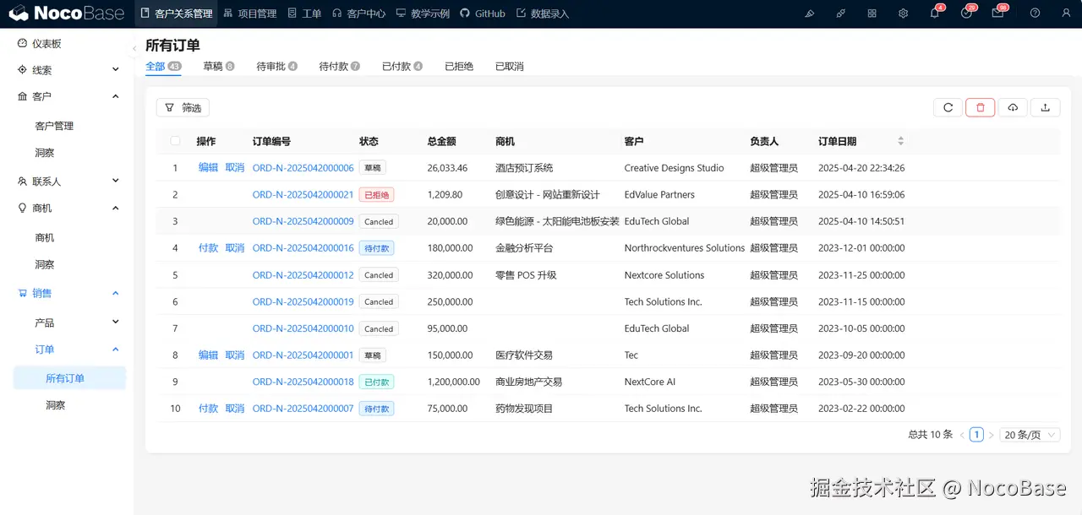Click 取消 for order ORD-N-2025042000007

234,409
